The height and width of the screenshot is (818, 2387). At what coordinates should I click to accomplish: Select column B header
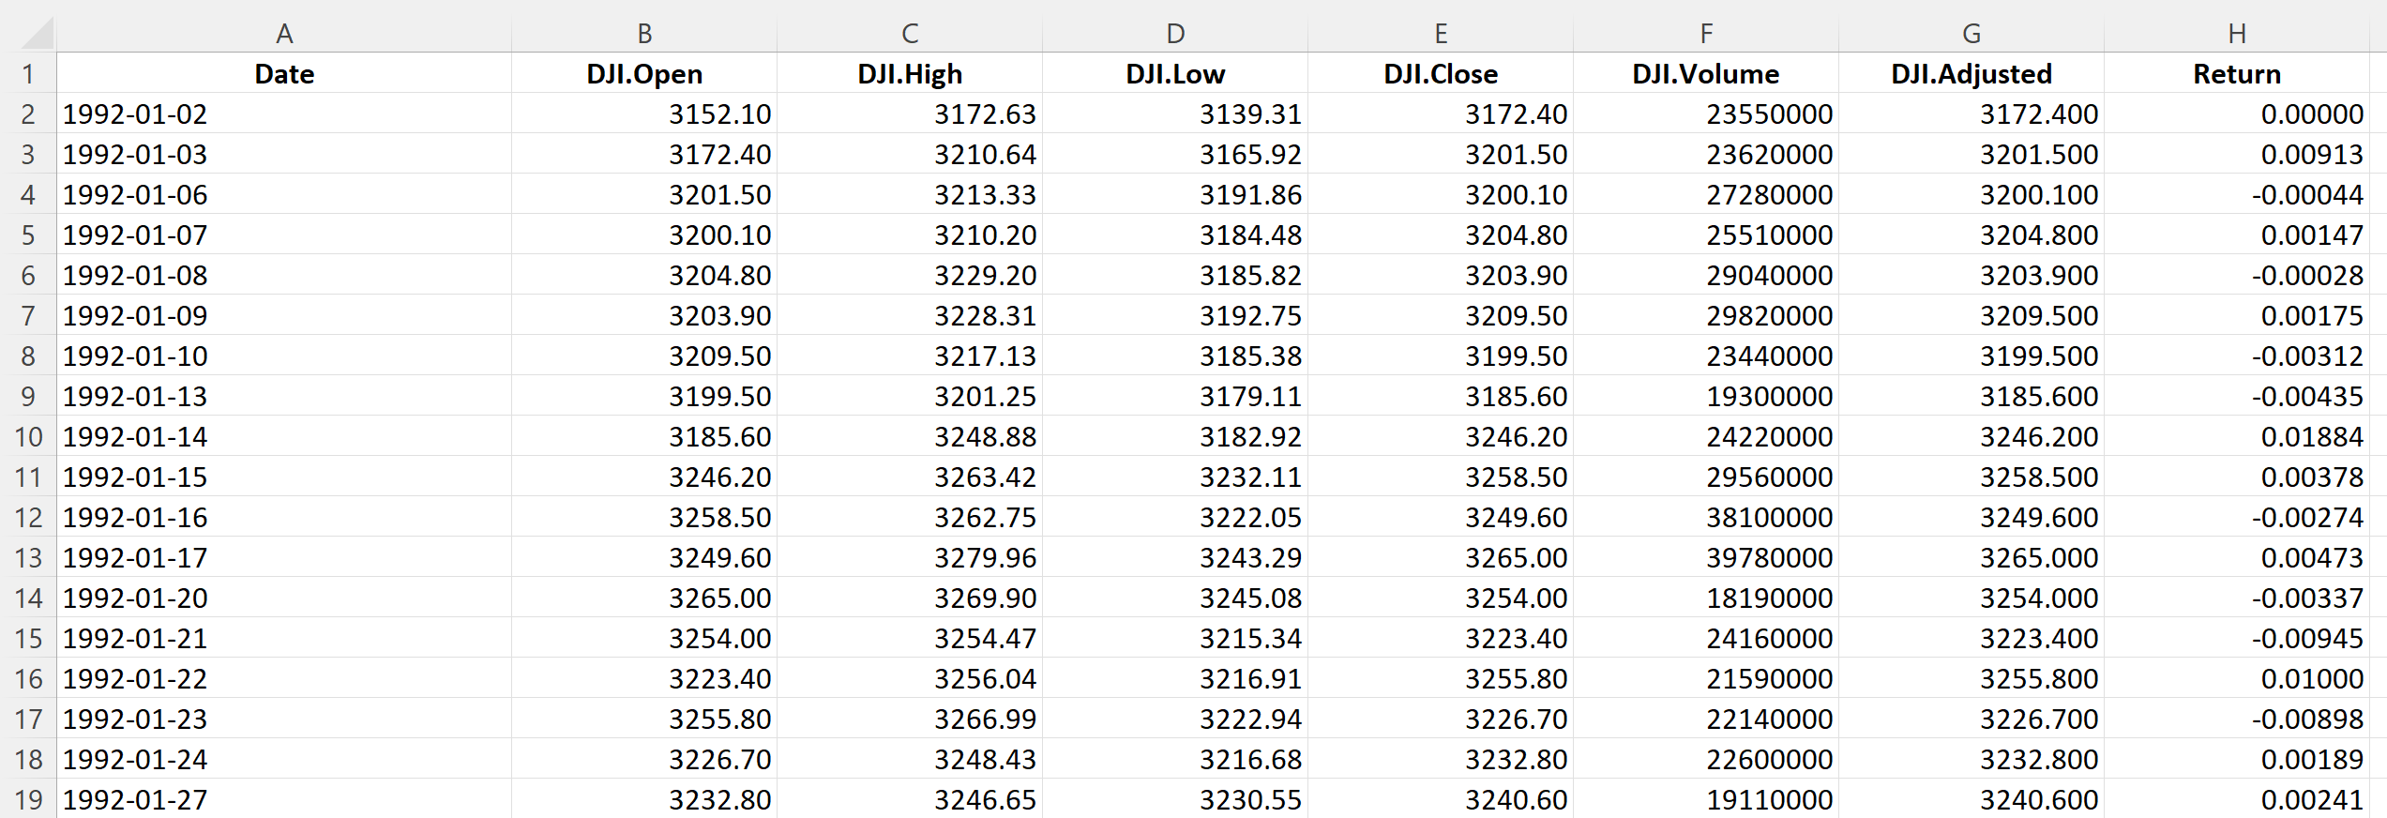(644, 34)
